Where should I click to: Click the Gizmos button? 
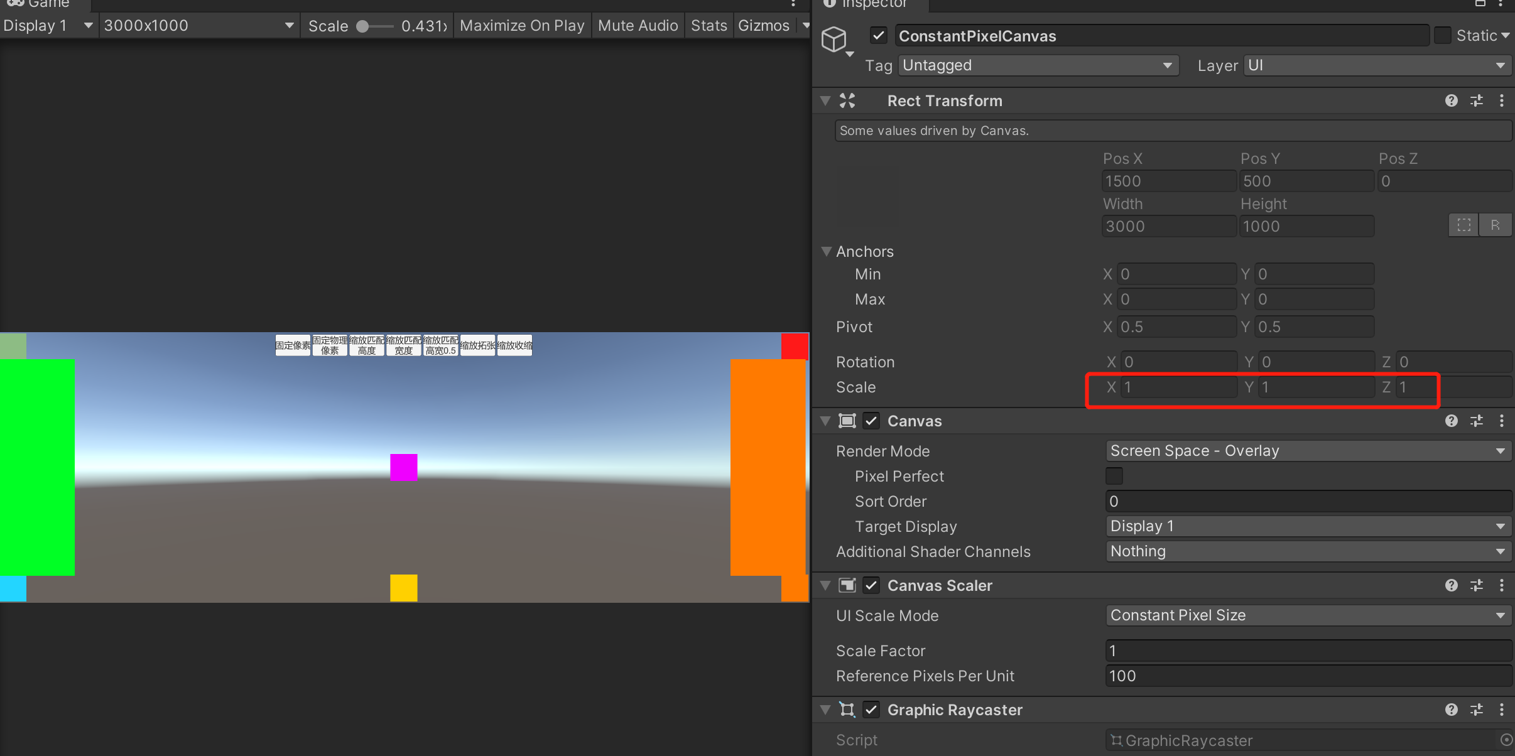tap(763, 26)
